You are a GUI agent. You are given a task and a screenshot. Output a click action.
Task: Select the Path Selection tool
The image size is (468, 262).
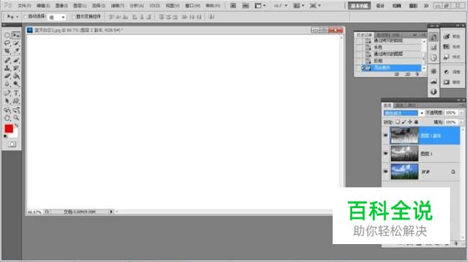7,101
